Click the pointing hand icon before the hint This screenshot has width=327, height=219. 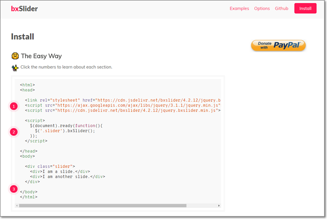click(x=15, y=67)
